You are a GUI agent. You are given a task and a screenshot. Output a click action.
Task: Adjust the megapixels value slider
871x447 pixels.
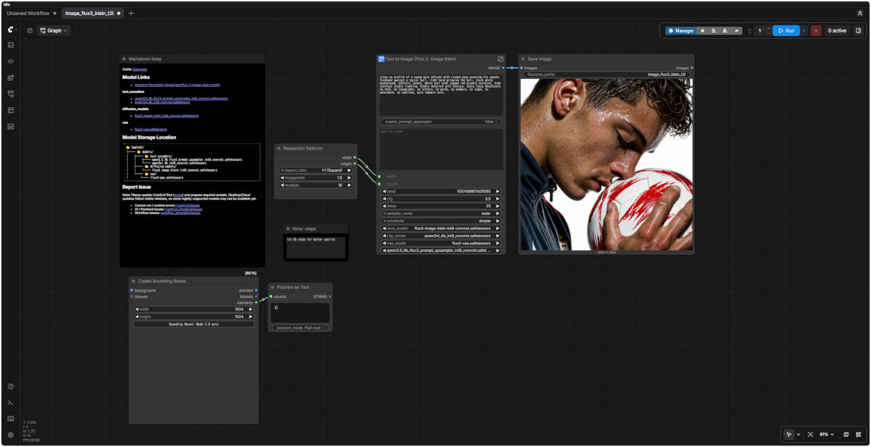coord(316,177)
